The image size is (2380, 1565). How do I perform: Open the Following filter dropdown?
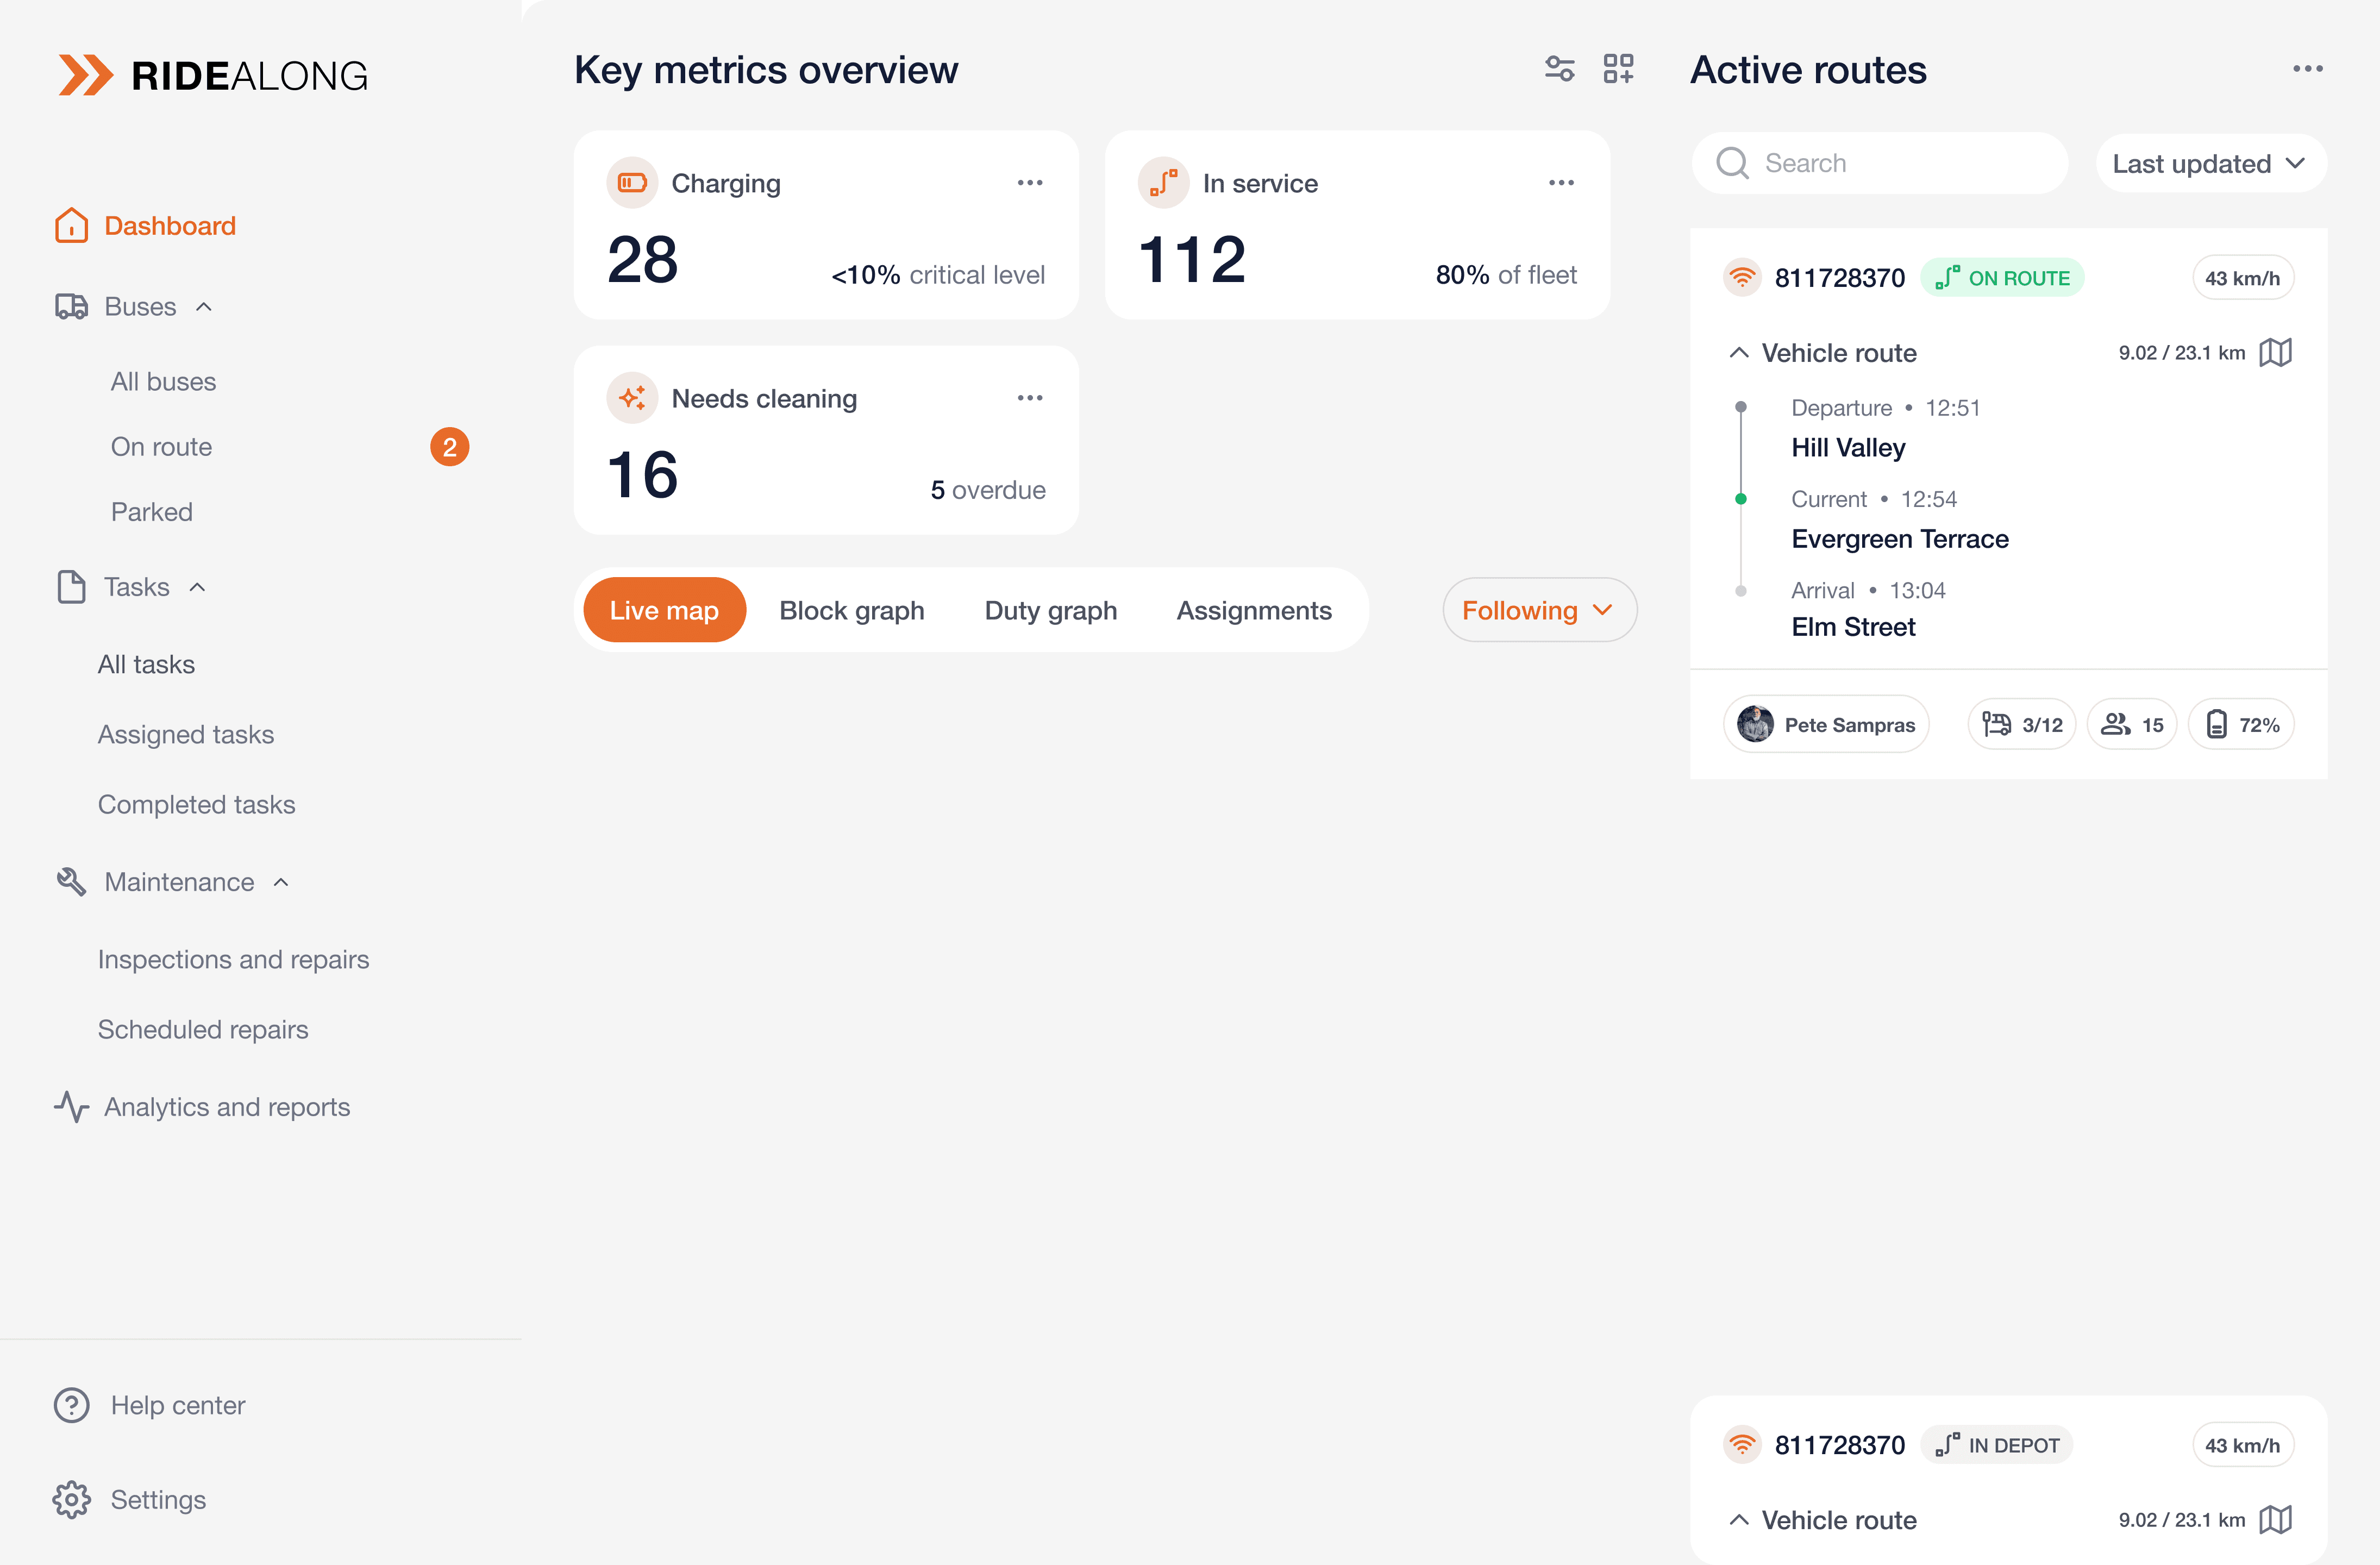(1538, 610)
